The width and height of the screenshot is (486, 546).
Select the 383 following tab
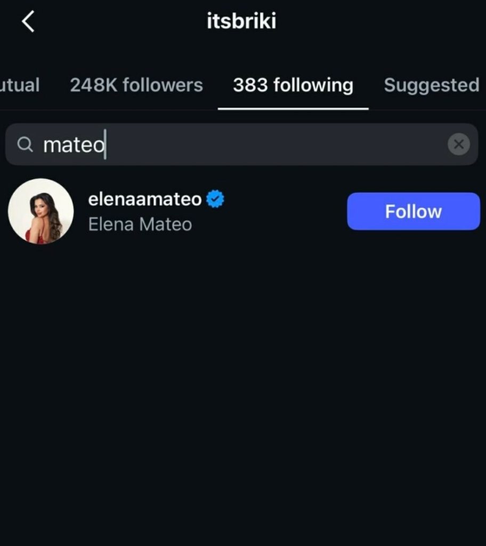293,85
